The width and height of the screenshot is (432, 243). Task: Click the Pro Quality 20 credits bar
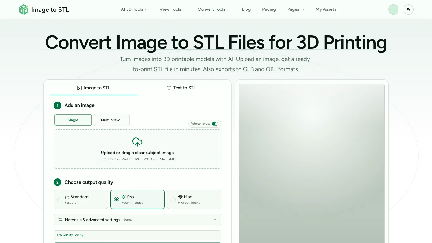137,235
